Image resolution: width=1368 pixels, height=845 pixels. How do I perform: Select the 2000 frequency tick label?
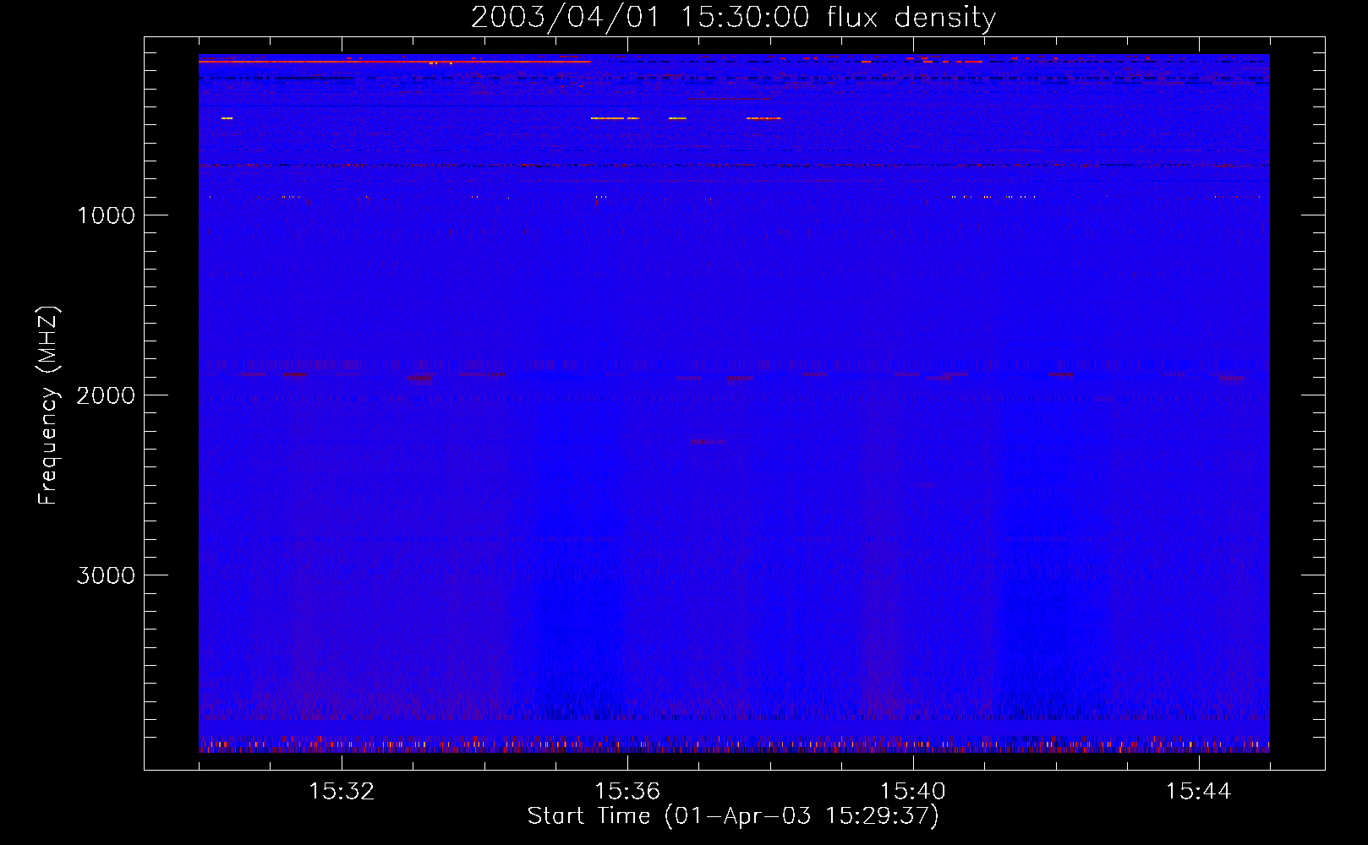[106, 395]
